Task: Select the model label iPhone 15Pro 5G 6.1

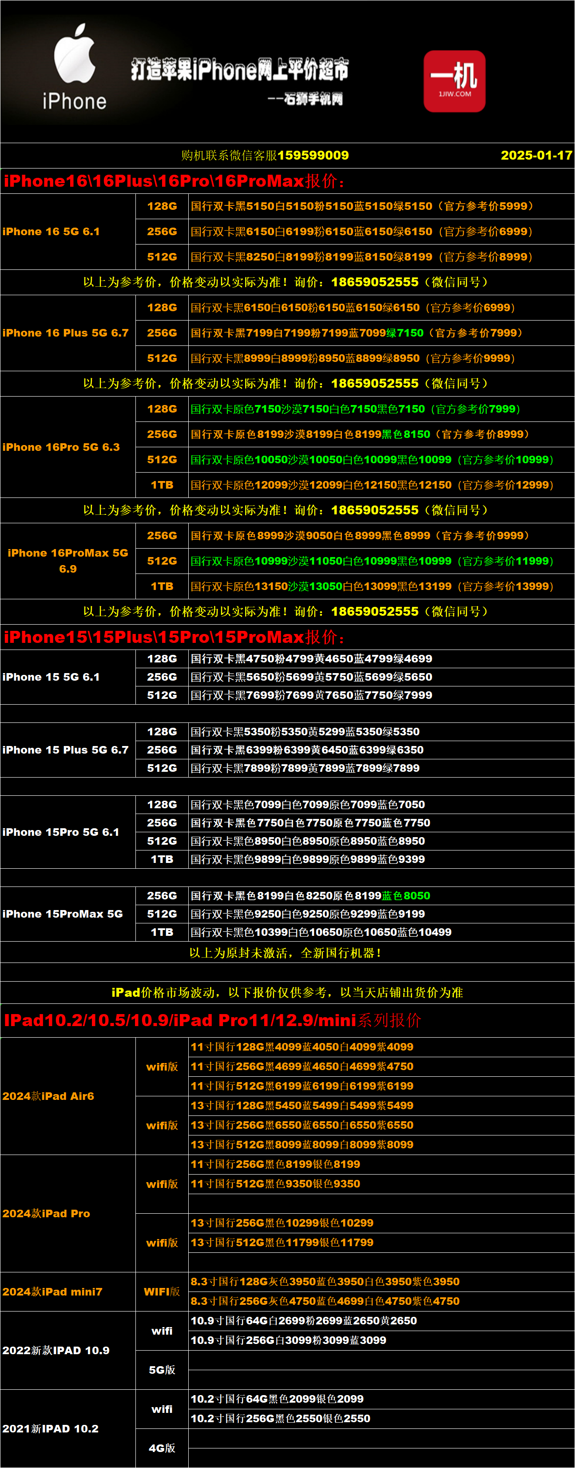Action: pyautogui.click(x=61, y=832)
